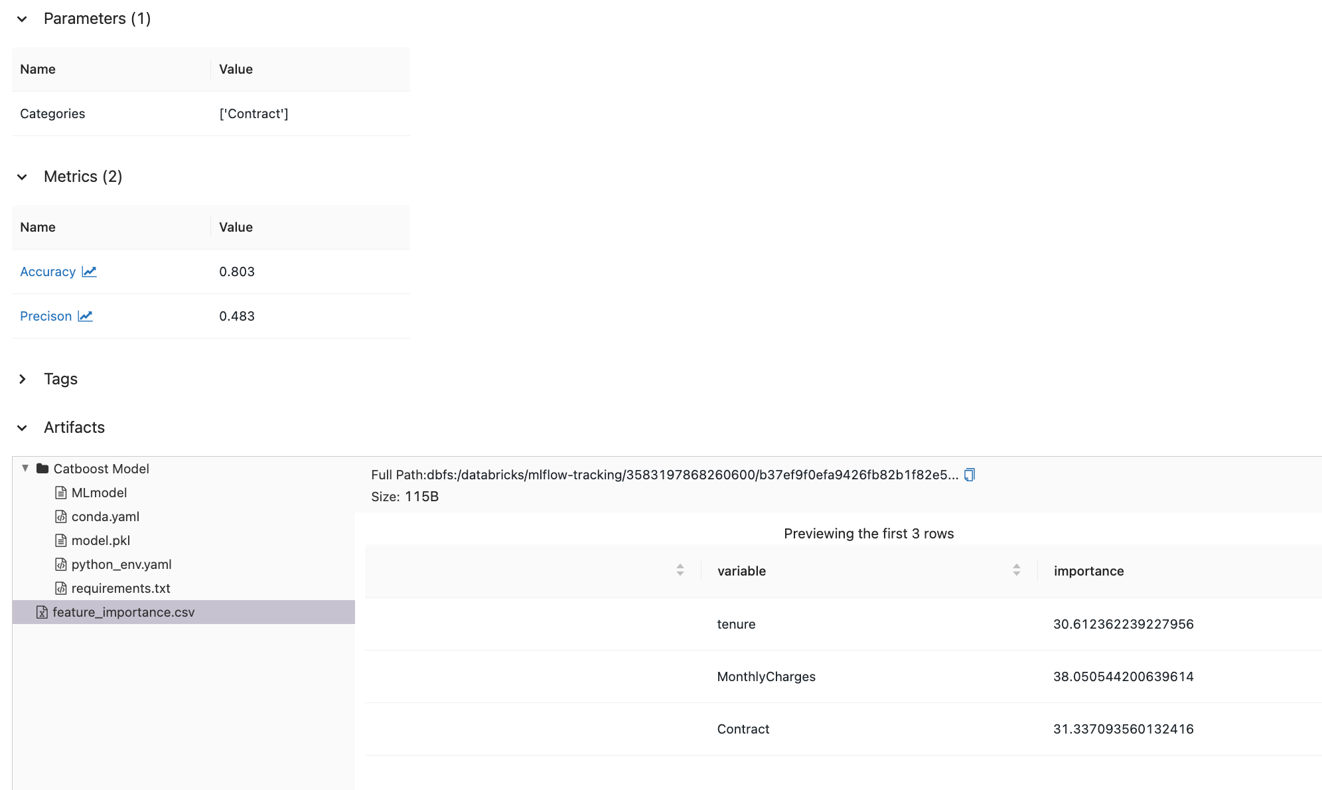Click the importance column header

pyautogui.click(x=1088, y=571)
